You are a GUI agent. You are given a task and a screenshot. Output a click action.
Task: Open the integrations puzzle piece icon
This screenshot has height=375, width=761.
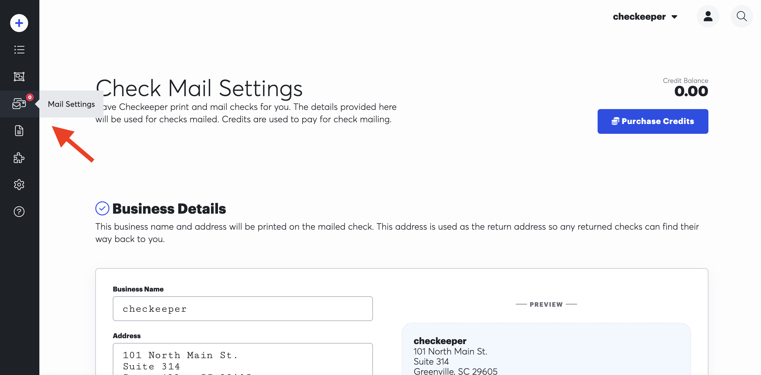click(19, 158)
